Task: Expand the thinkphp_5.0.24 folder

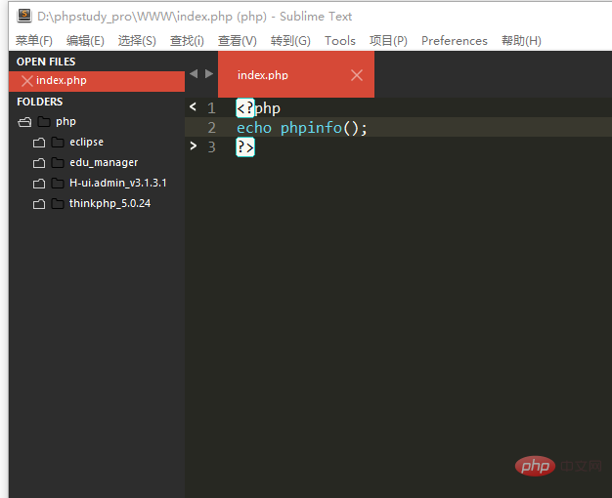Action: click(39, 204)
